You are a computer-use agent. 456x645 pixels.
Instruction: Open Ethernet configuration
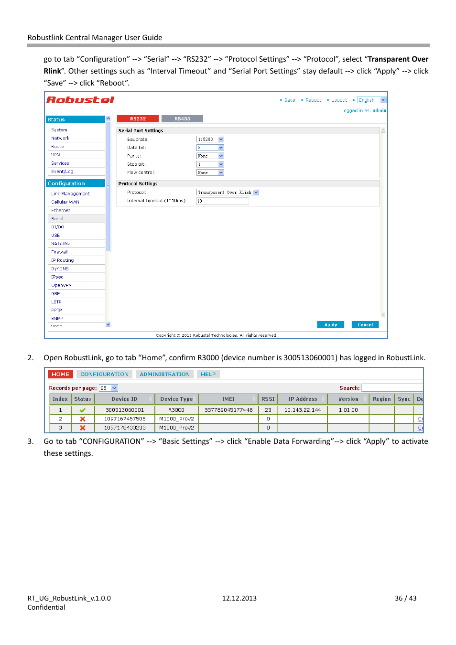(61, 210)
